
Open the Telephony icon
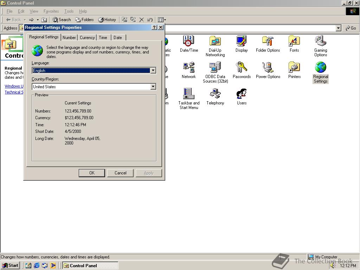pyautogui.click(x=215, y=96)
